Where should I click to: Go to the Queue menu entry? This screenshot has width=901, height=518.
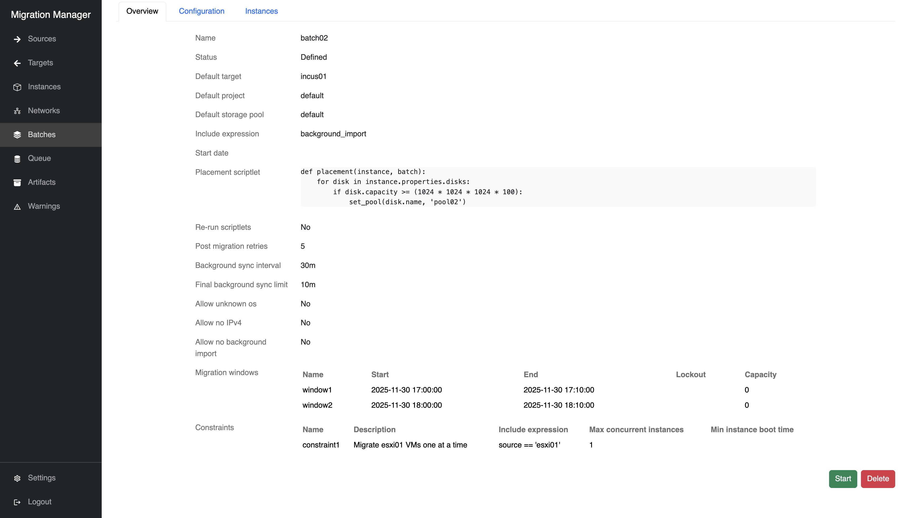click(x=39, y=158)
